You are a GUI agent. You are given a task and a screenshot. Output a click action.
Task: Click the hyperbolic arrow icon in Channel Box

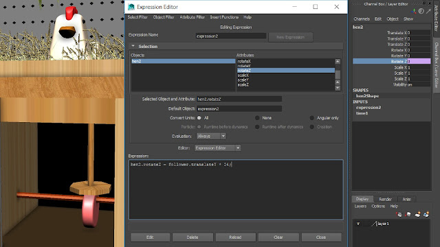tap(428, 11)
